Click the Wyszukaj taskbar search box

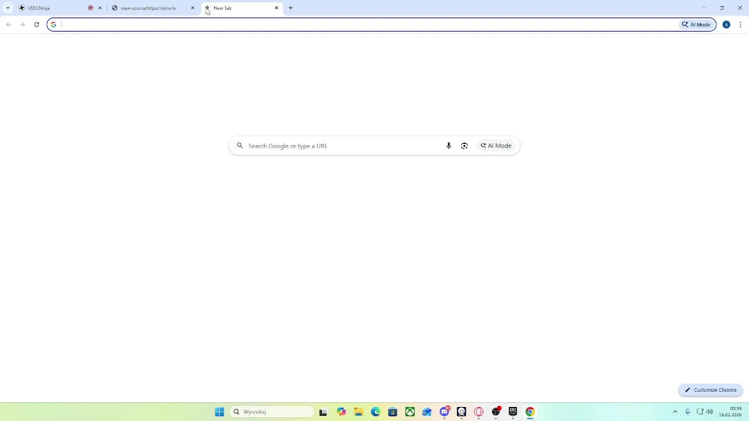click(272, 412)
